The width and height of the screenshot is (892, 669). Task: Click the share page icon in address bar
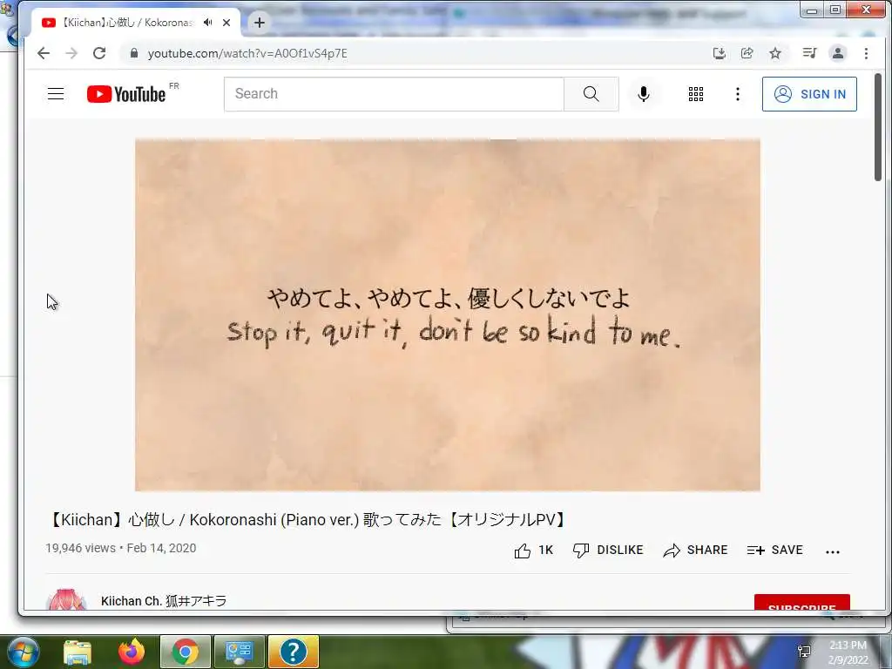click(747, 53)
